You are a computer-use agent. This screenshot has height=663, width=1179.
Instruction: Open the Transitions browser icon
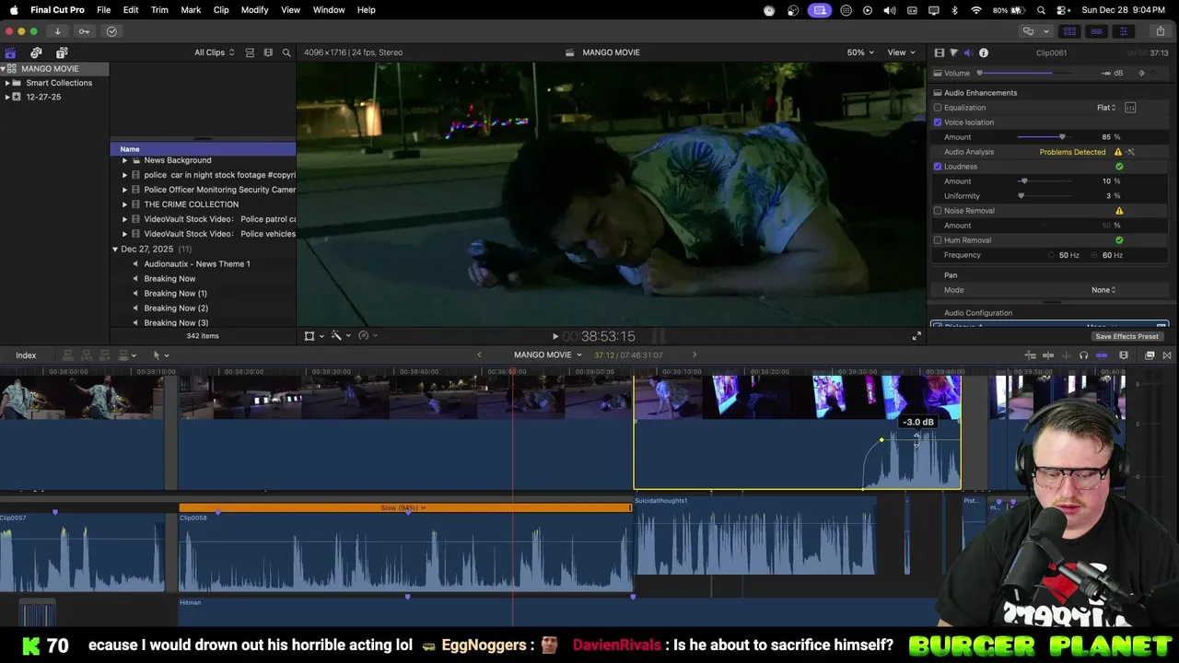tap(1167, 355)
